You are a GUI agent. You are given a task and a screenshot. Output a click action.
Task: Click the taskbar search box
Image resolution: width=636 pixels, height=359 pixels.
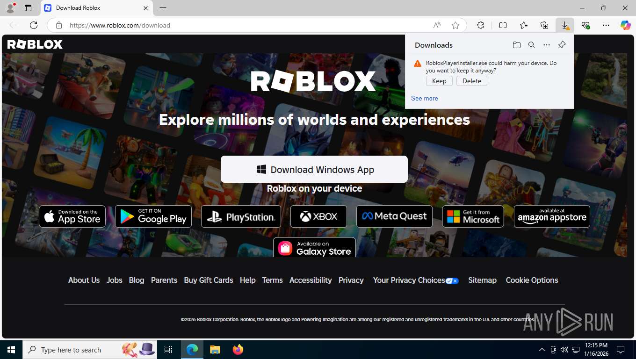(x=90, y=350)
